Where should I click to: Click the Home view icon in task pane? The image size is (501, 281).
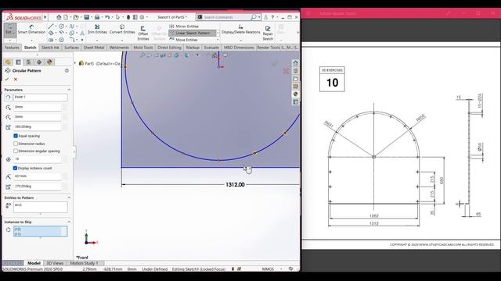click(x=296, y=62)
